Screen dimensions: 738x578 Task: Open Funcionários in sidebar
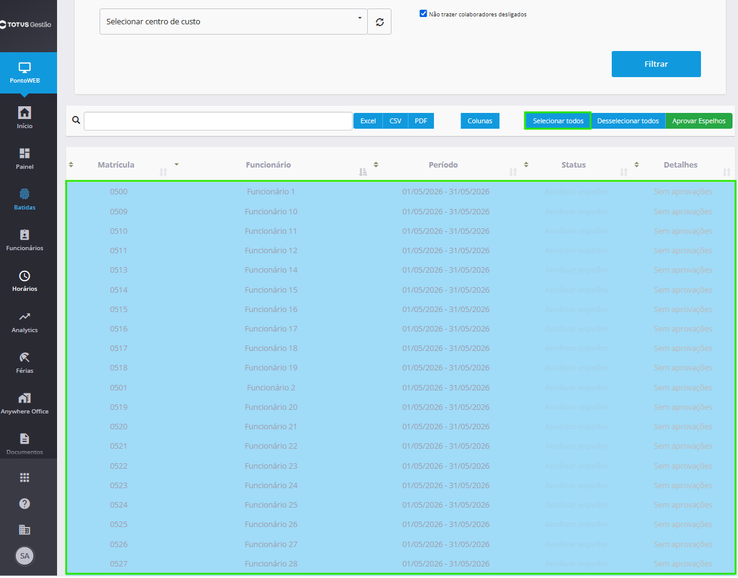coord(25,240)
